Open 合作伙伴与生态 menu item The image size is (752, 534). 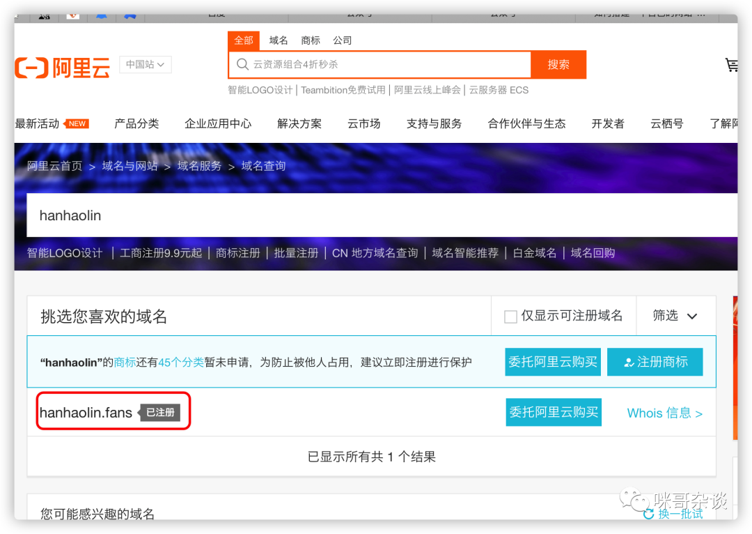click(526, 124)
